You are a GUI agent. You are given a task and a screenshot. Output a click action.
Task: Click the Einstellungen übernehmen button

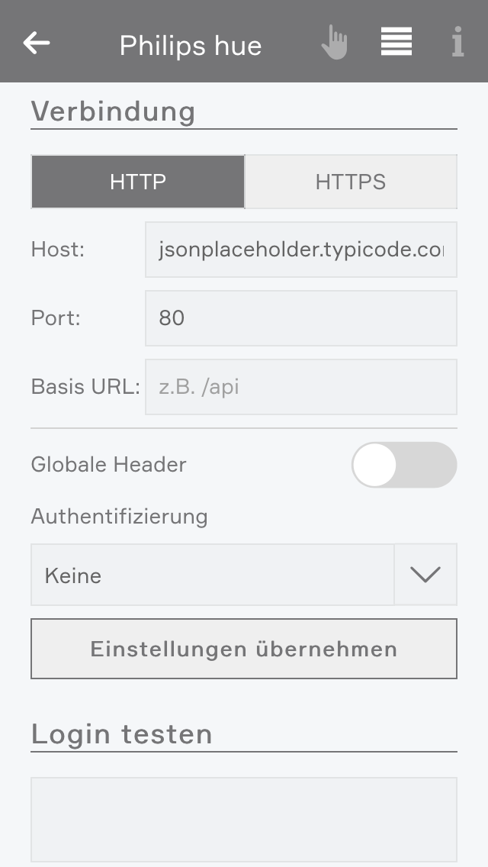[x=244, y=649]
